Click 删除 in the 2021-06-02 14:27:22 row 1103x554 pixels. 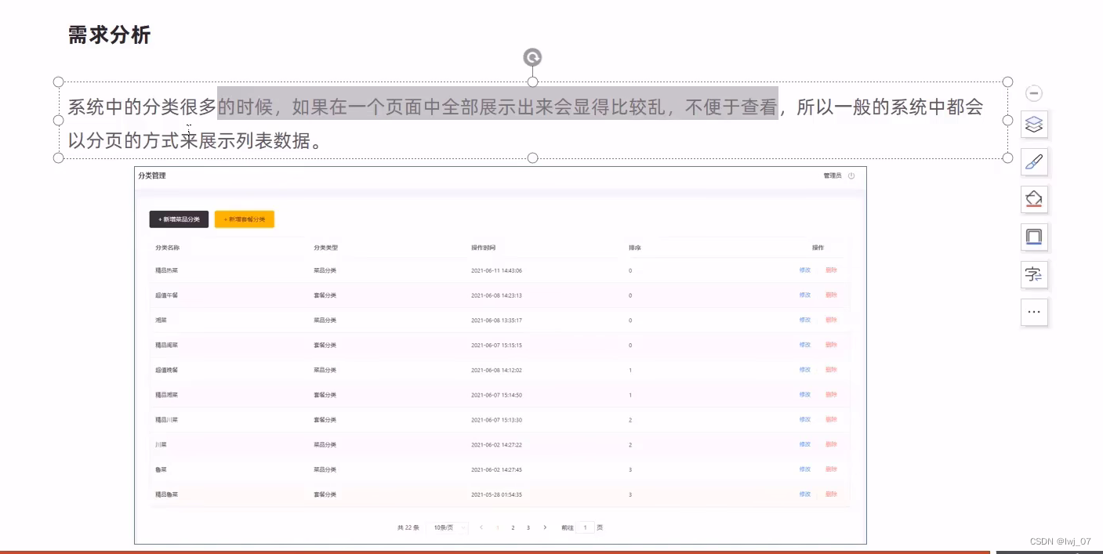click(831, 444)
